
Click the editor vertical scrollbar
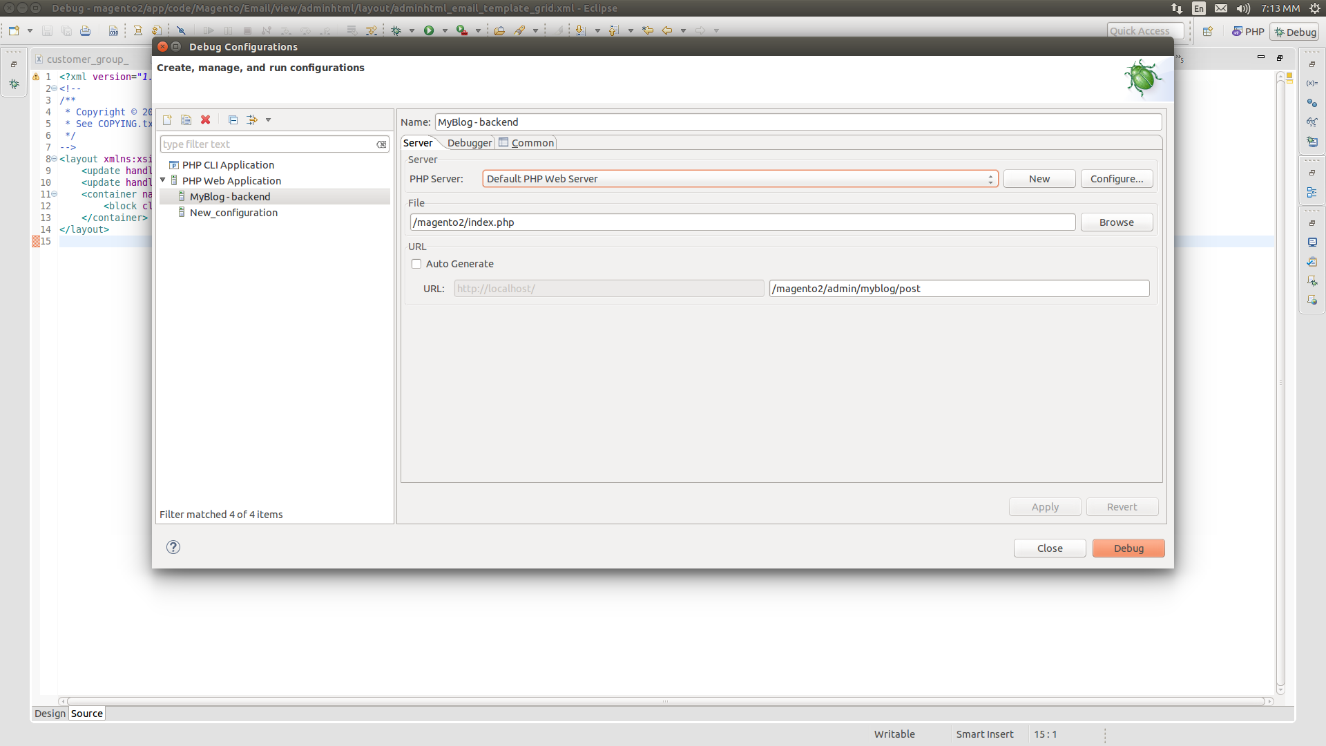point(1280,383)
